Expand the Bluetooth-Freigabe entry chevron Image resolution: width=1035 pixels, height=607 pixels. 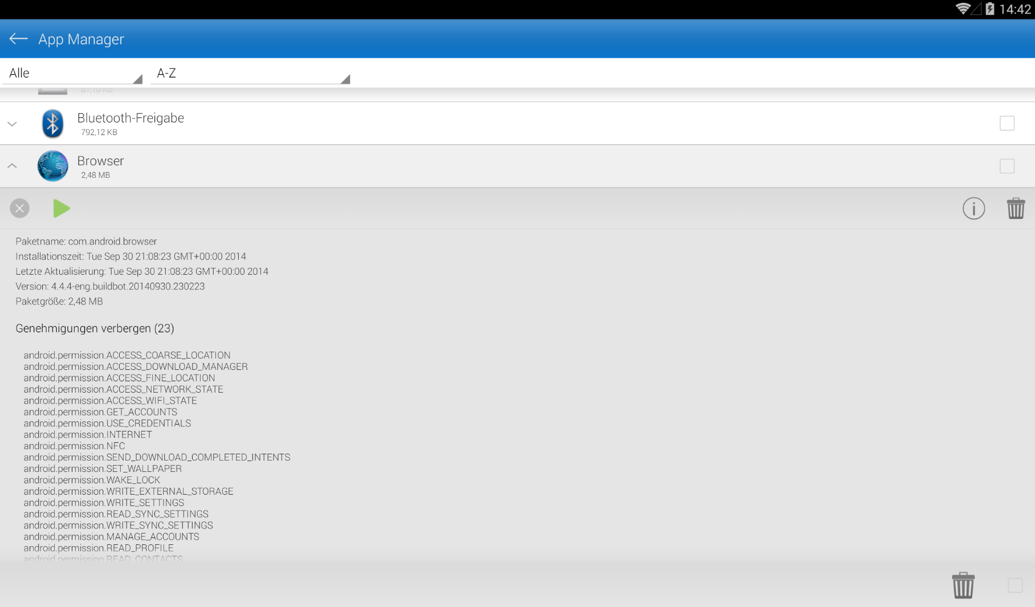tap(12, 124)
